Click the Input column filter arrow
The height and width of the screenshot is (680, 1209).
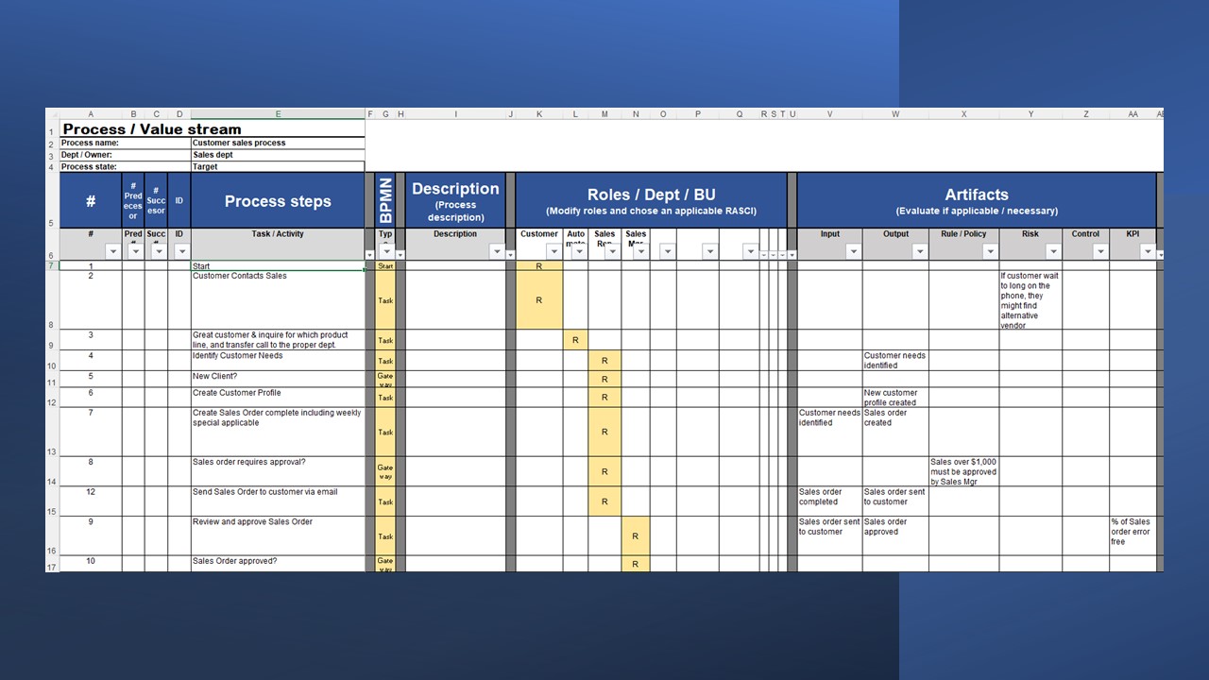(853, 252)
